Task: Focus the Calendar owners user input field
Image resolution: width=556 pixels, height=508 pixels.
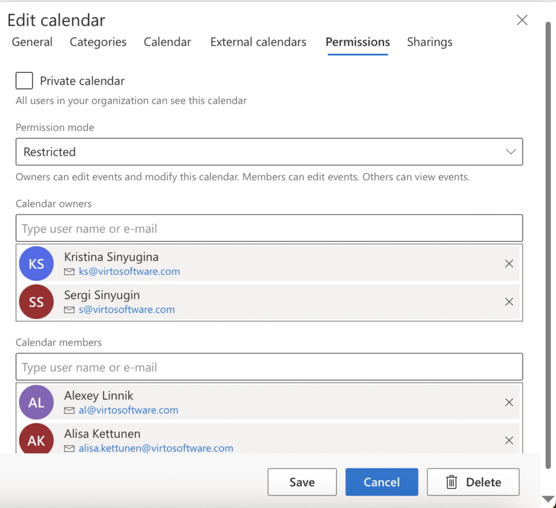Action: (269, 229)
